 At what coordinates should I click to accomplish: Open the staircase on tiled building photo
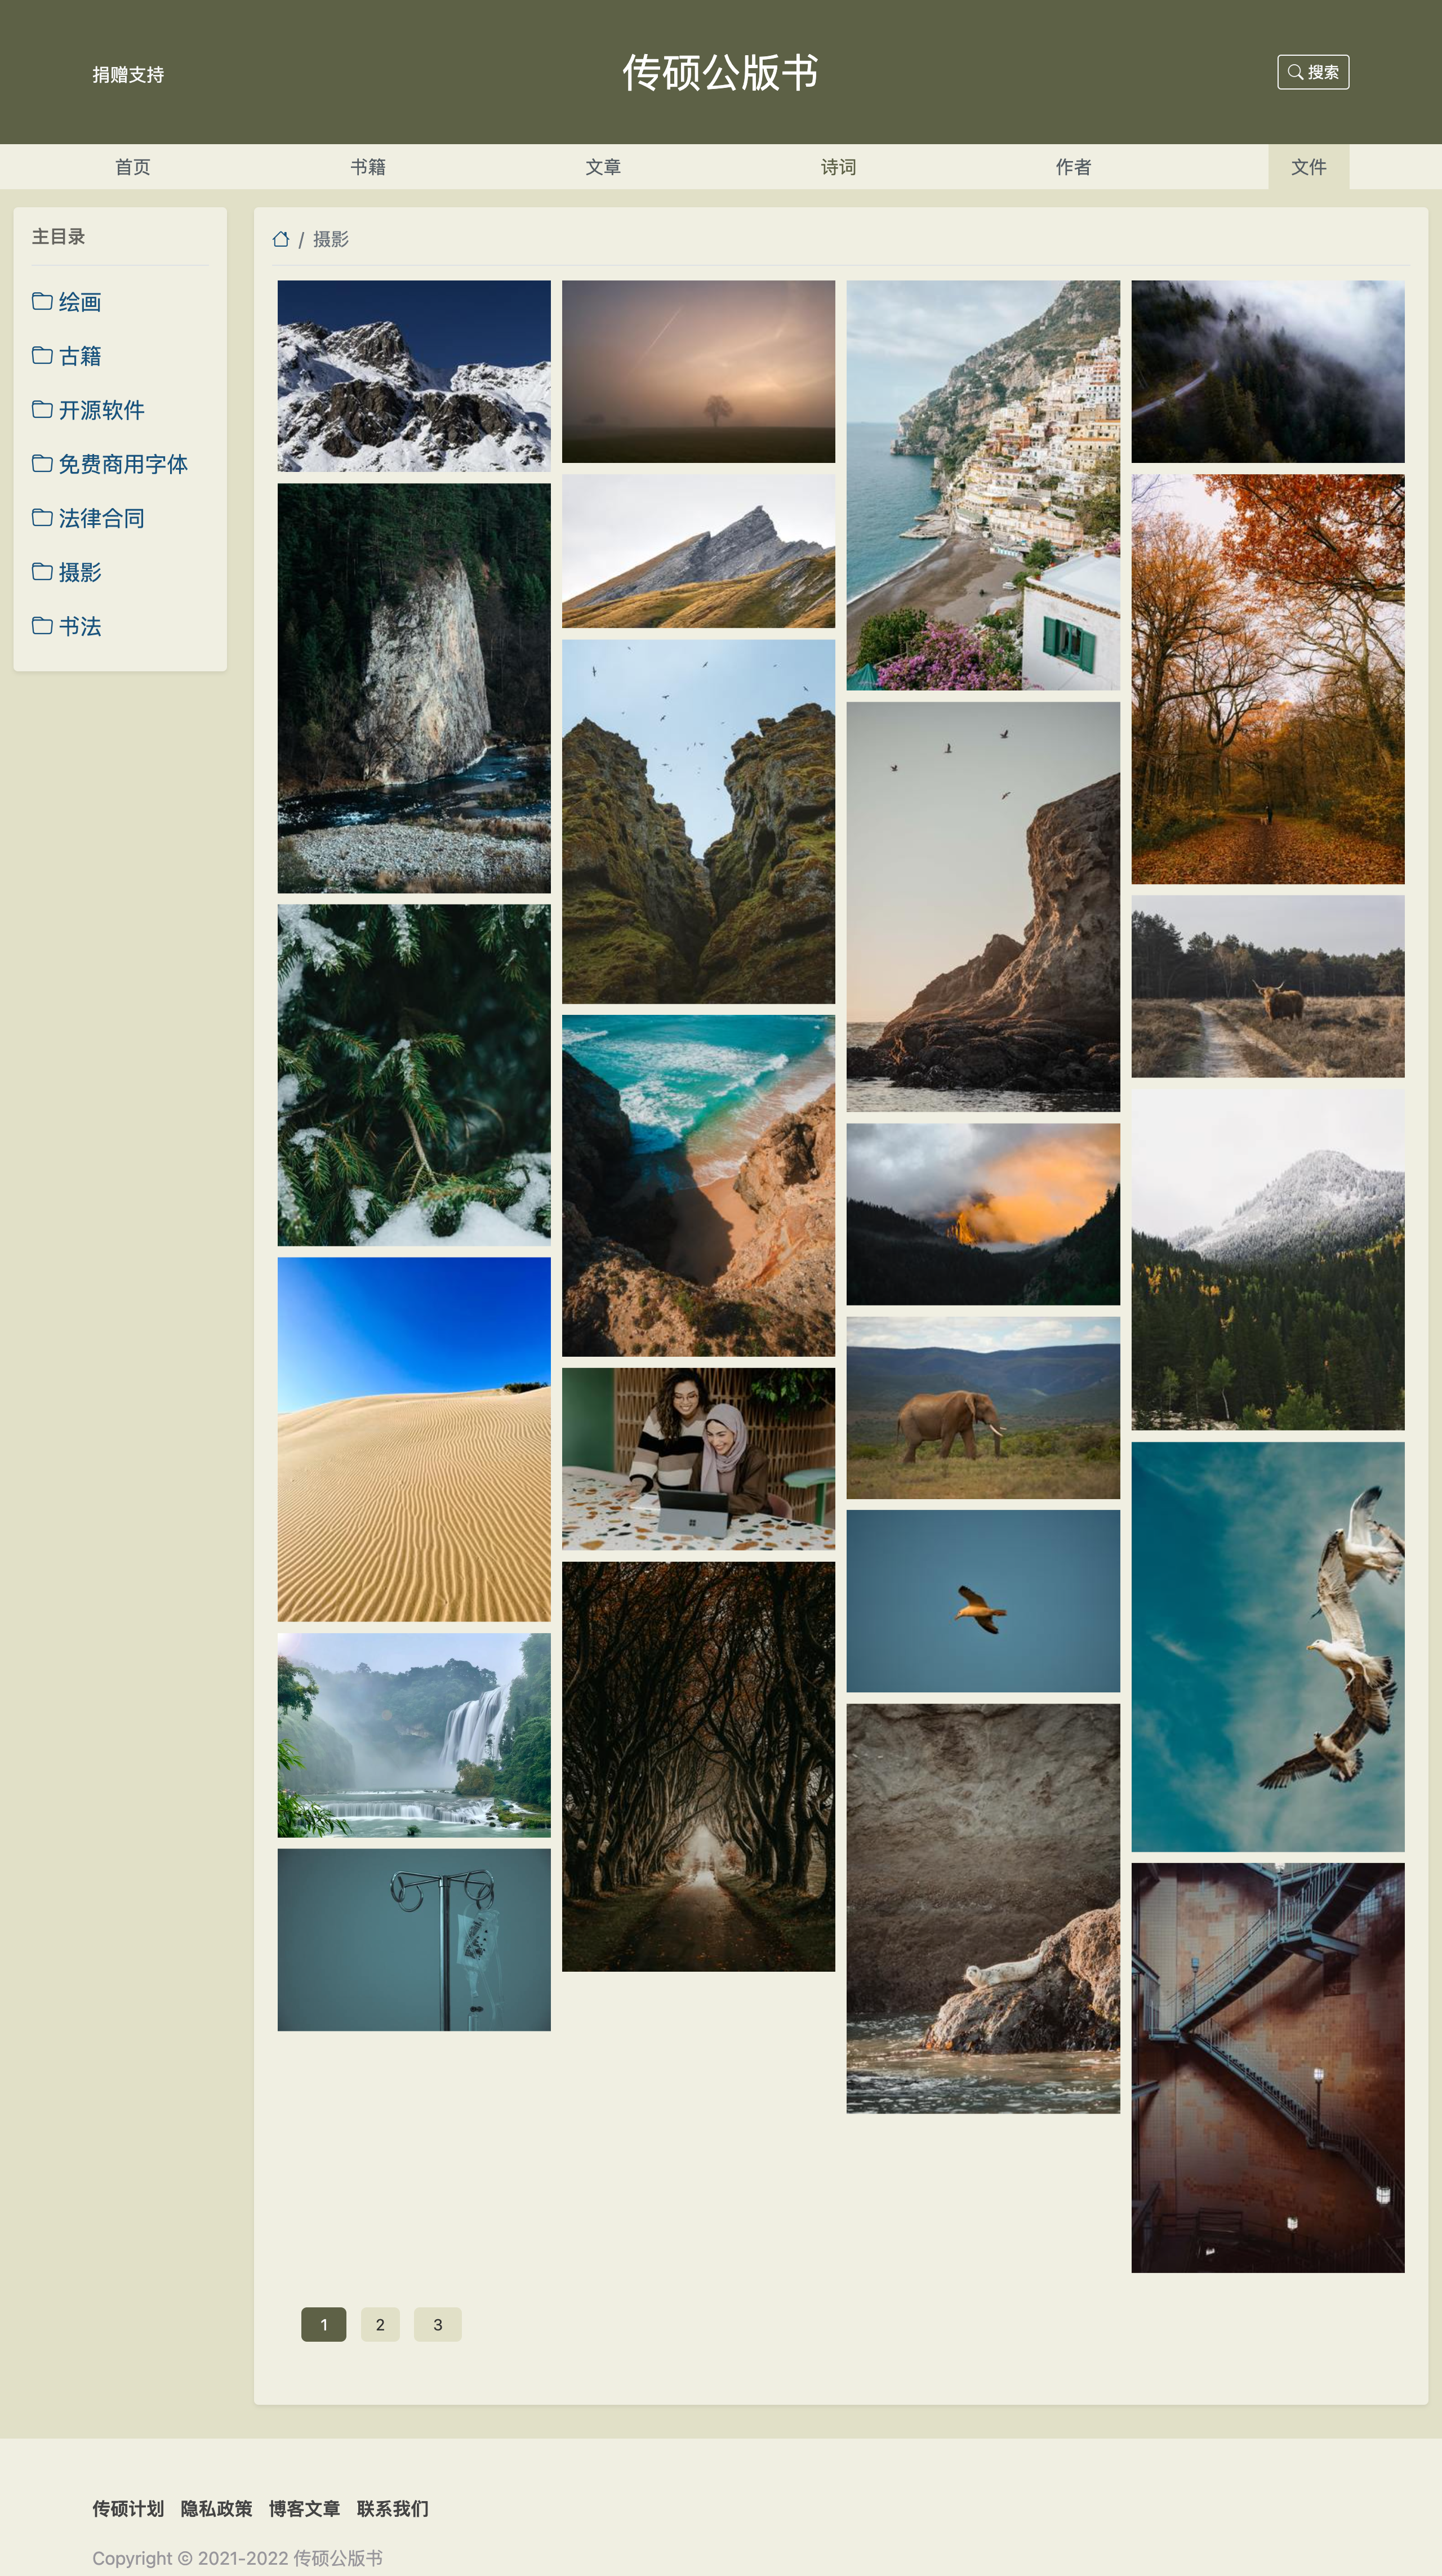[1268, 2068]
